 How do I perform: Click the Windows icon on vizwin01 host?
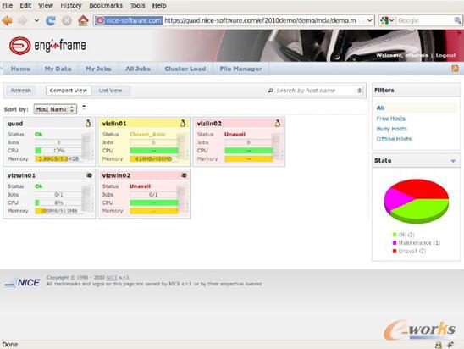click(89, 175)
